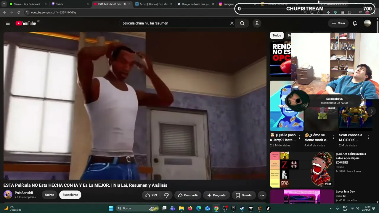Close the Twitch tab

88,4
